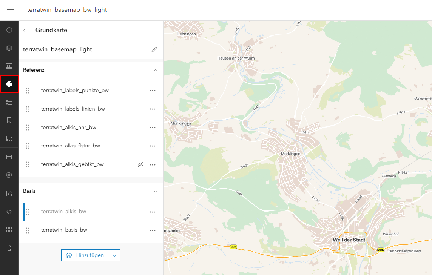
Task: Click the Add content plus icon
Action: click(x=9, y=30)
